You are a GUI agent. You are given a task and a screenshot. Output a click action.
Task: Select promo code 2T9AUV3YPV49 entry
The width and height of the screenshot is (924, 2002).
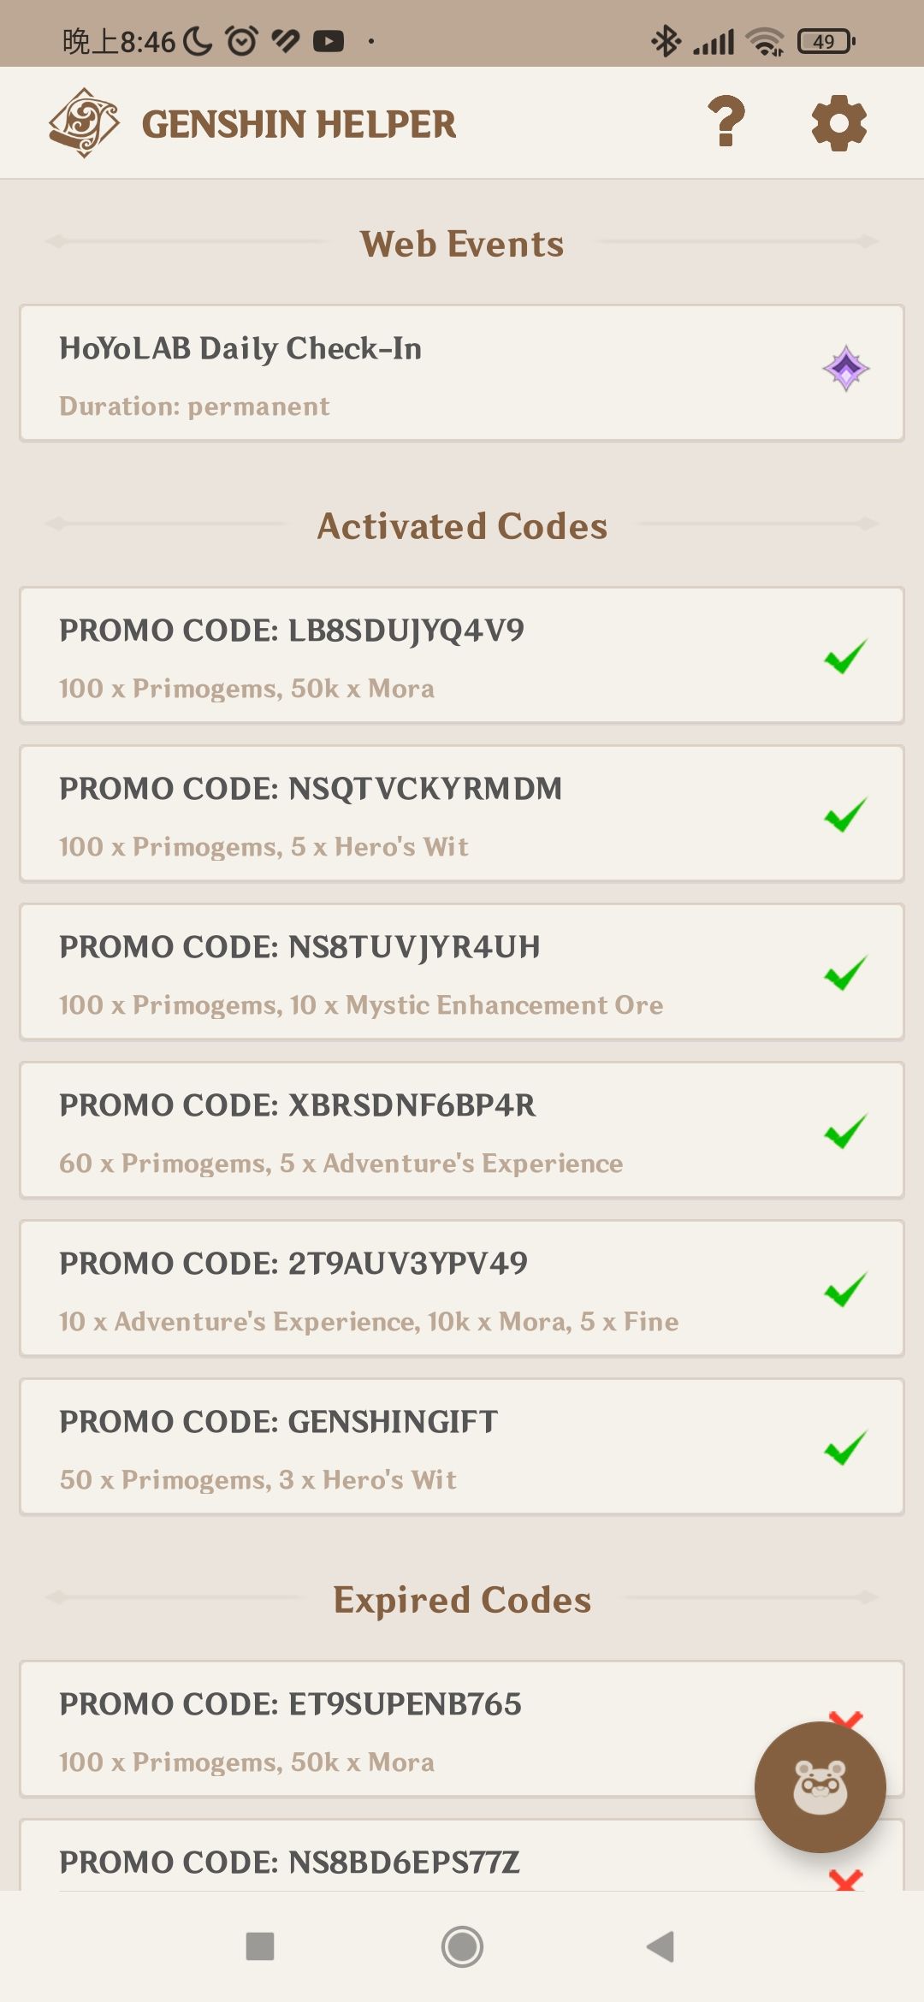pyautogui.click(x=462, y=1288)
